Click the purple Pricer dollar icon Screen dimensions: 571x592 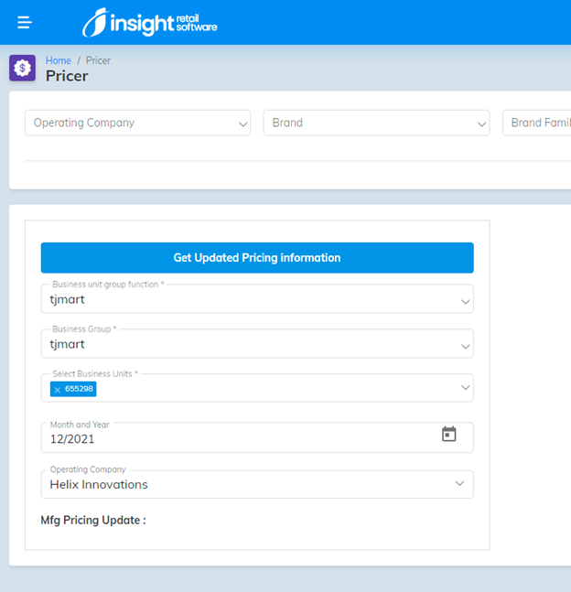(22, 68)
